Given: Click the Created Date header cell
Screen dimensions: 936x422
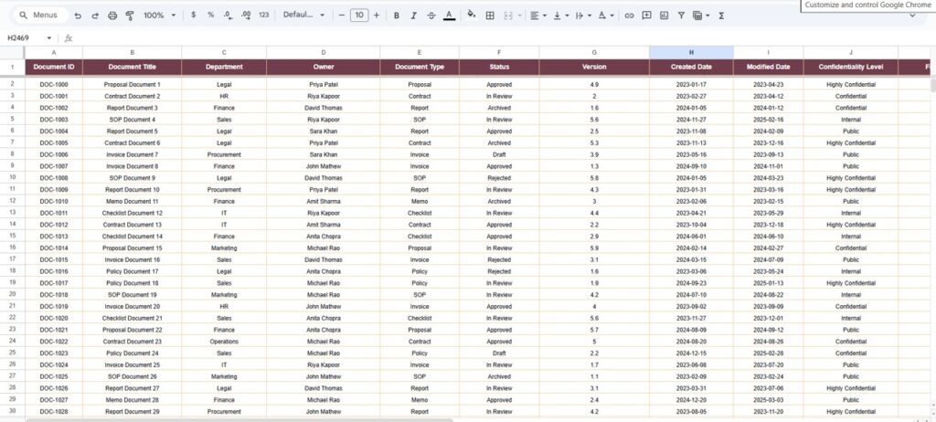Looking at the screenshot, I should [691, 68].
